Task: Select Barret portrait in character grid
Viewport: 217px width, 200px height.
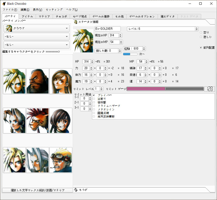Action: 38,81
